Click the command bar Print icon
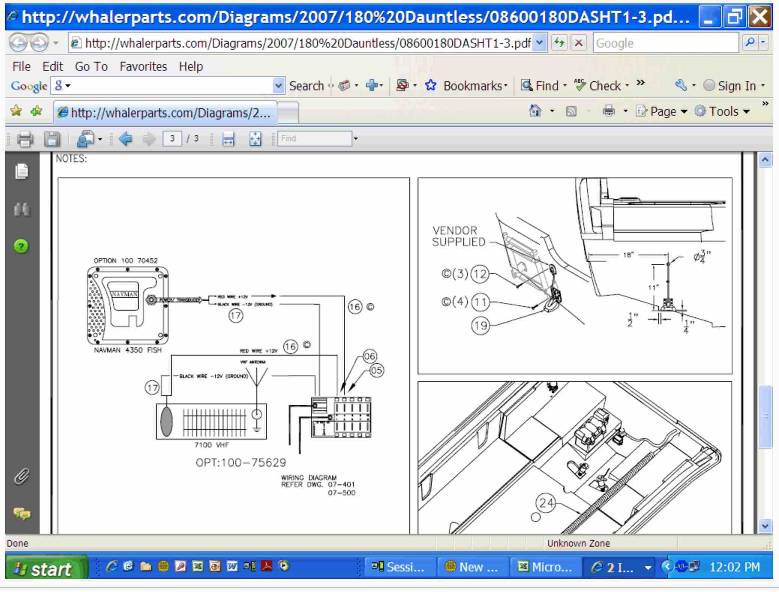This screenshot has height=592, width=779. [x=608, y=111]
